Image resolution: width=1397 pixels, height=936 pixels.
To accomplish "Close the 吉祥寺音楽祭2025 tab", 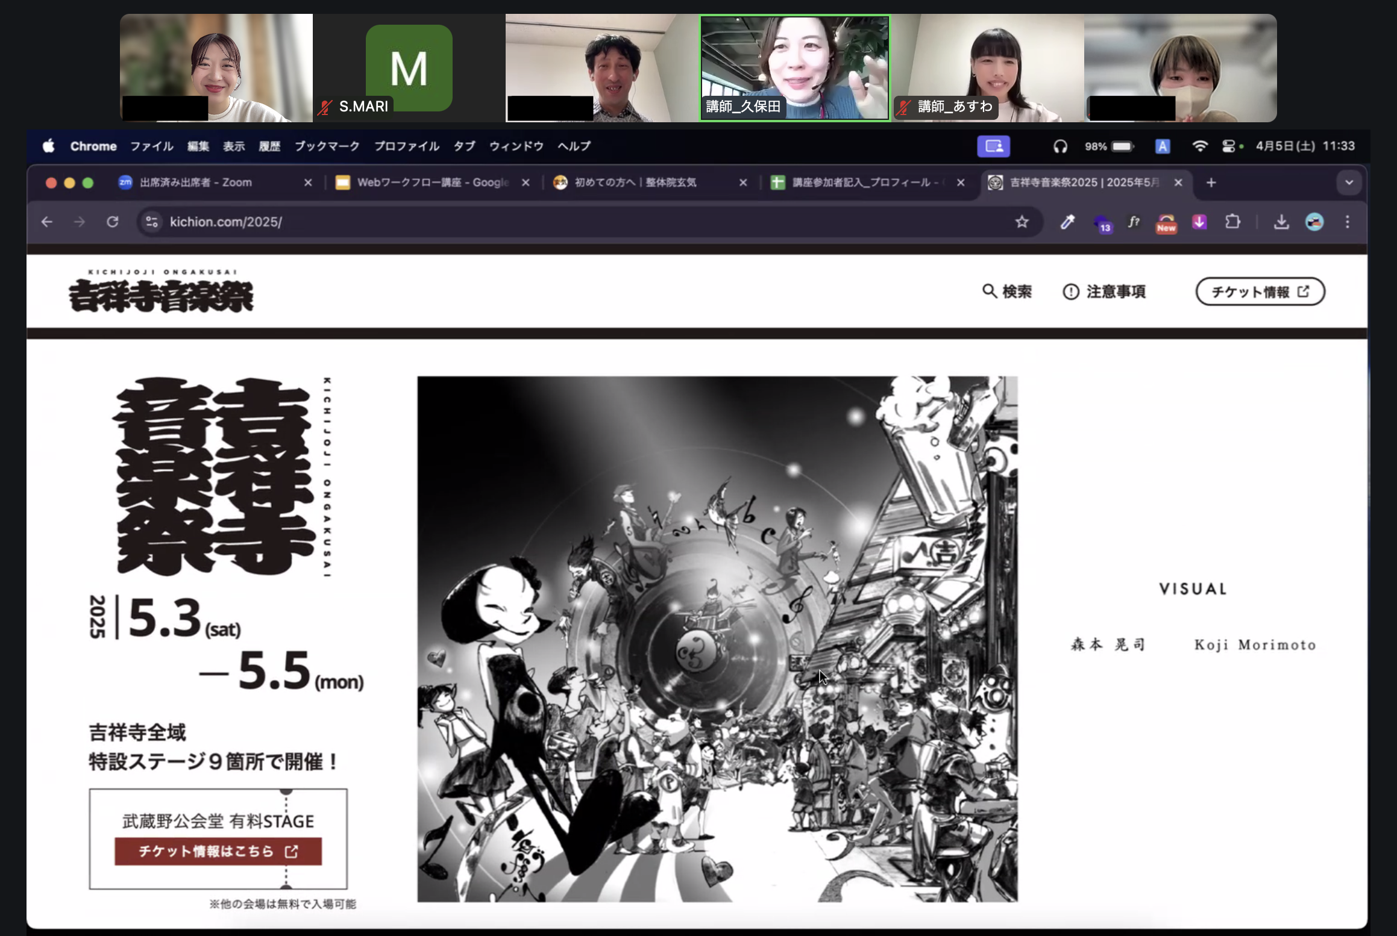I will pyautogui.click(x=1178, y=183).
